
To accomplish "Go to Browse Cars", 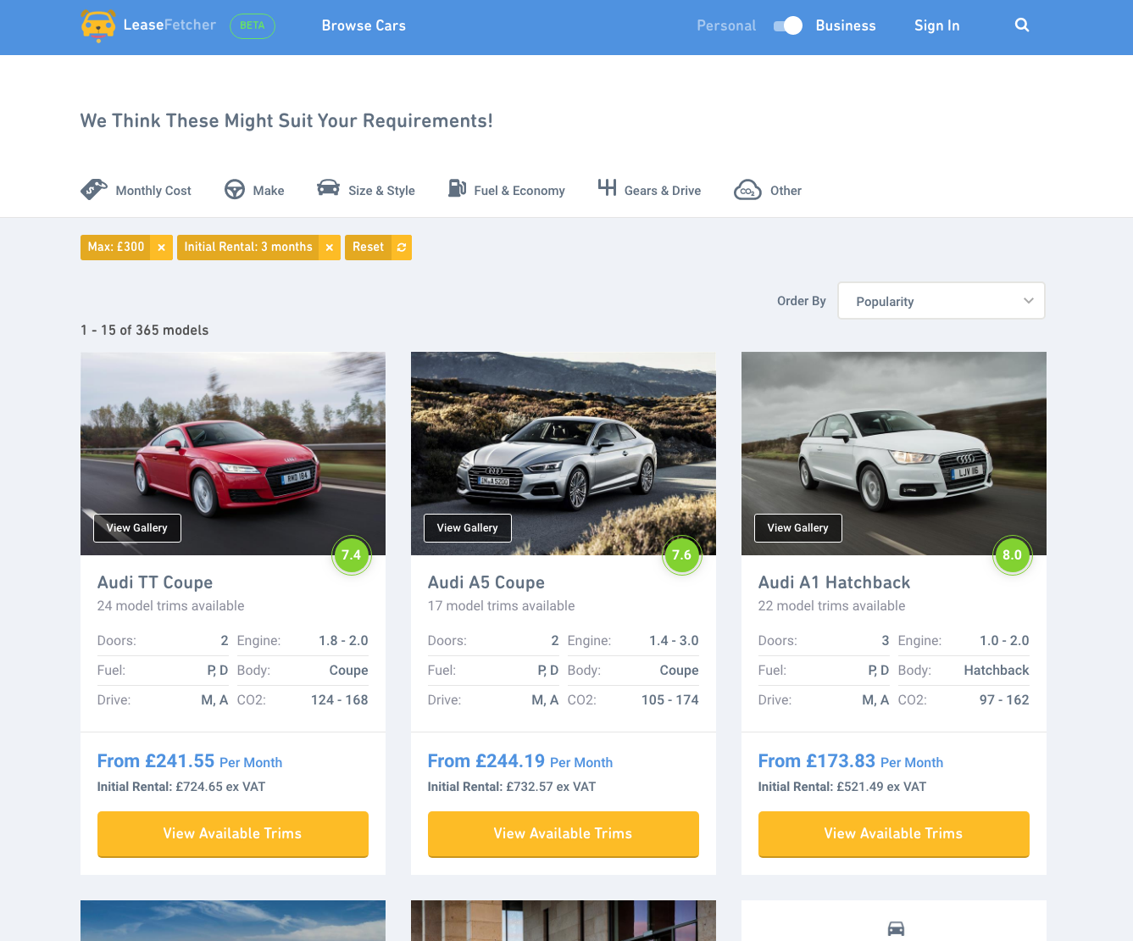I will coord(364,25).
